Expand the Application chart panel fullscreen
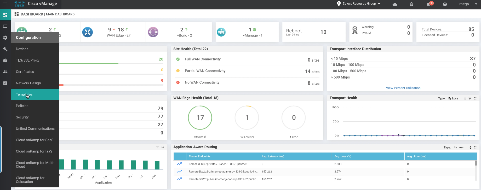This screenshot has width=481, height=190. point(163,147)
